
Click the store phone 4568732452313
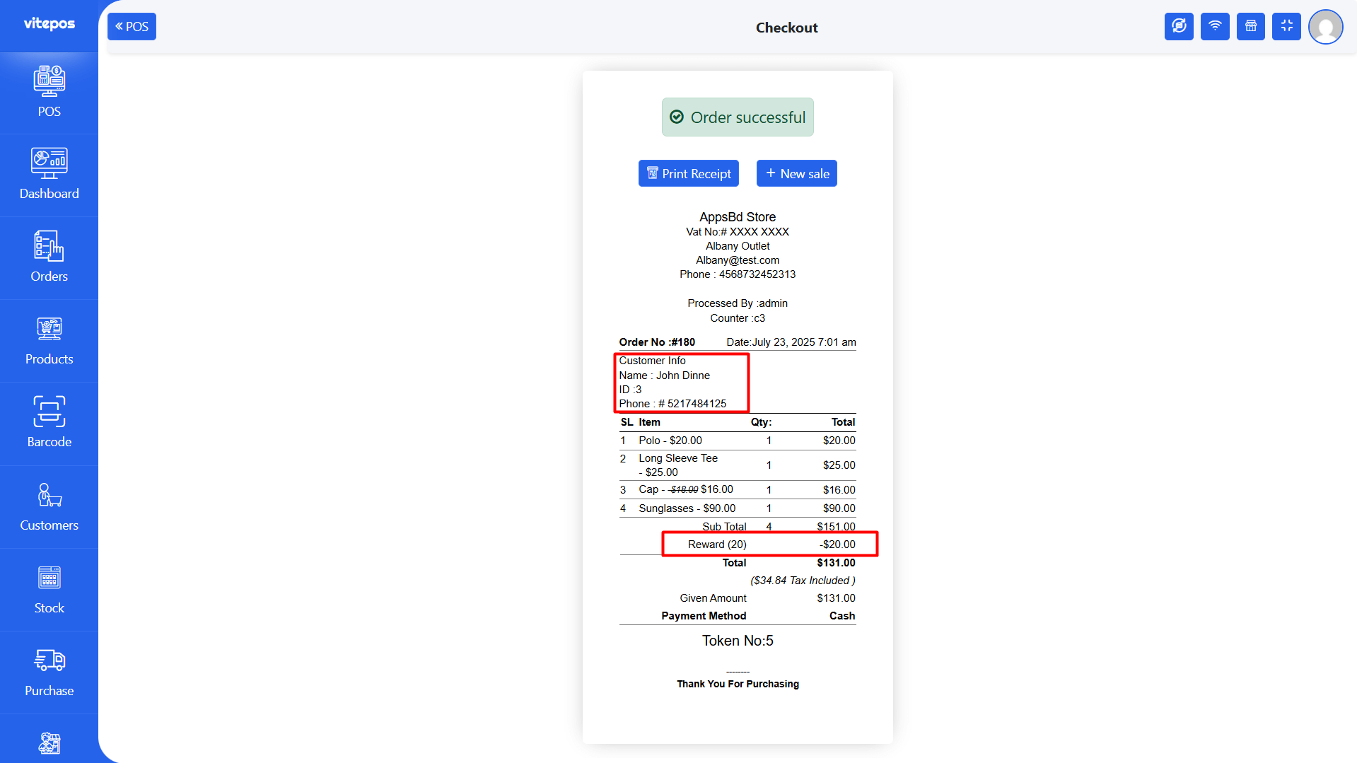(x=757, y=274)
